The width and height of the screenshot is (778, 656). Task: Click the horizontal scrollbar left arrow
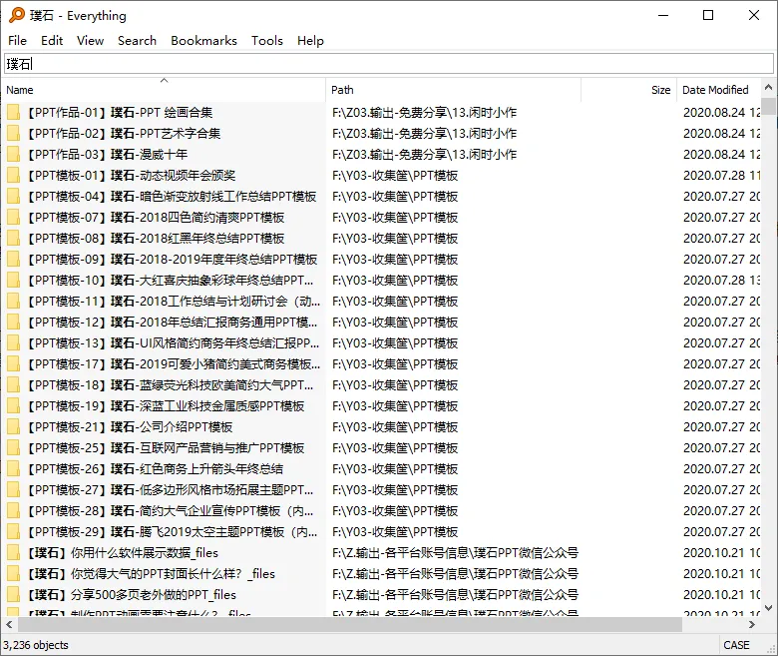click(9, 624)
